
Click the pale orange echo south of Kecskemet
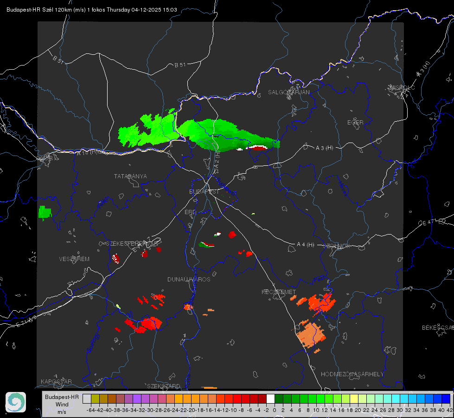310,336
